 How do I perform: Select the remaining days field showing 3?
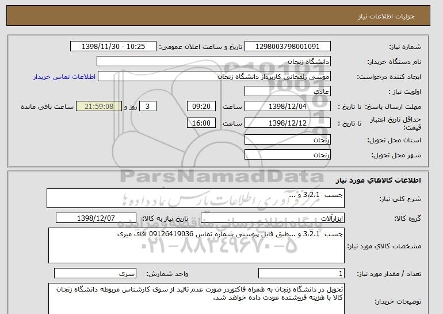(147, 107)
